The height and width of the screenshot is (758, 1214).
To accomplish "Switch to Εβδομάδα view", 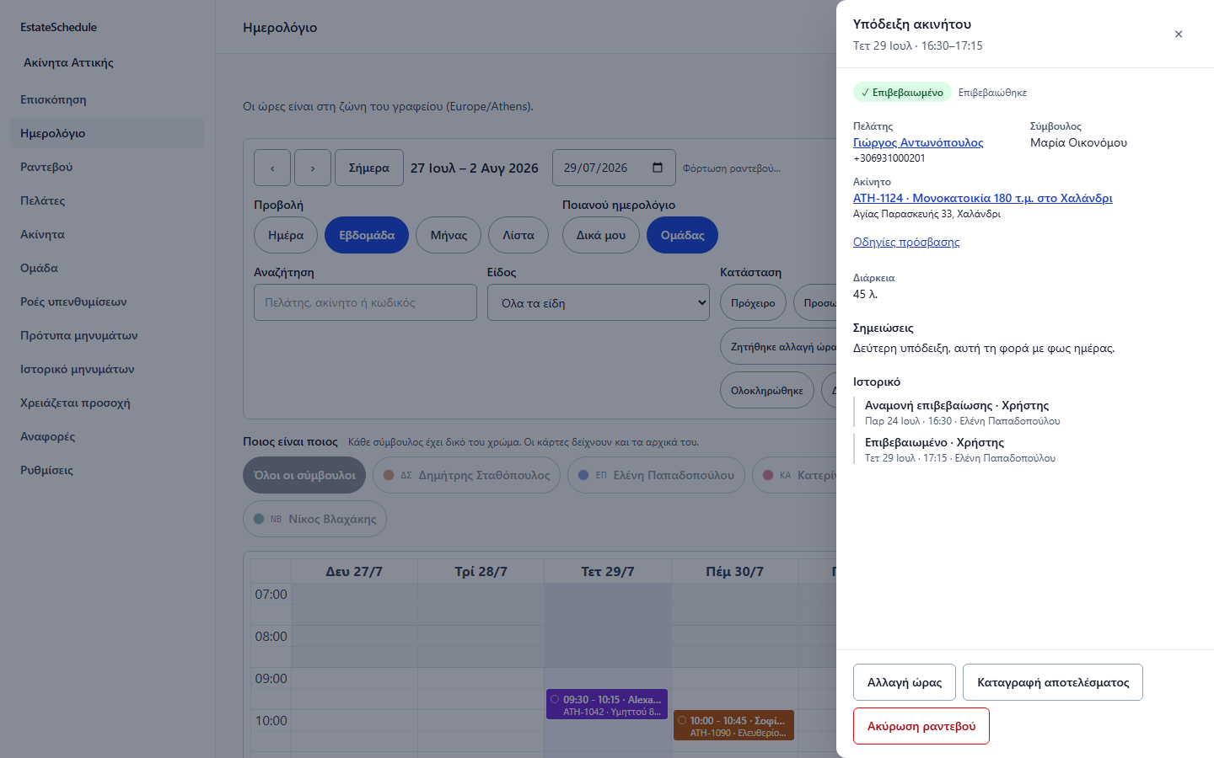I will [367, 235].
